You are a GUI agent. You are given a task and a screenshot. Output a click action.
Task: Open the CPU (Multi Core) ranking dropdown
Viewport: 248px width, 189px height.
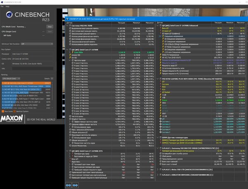(x=11, y=78)
